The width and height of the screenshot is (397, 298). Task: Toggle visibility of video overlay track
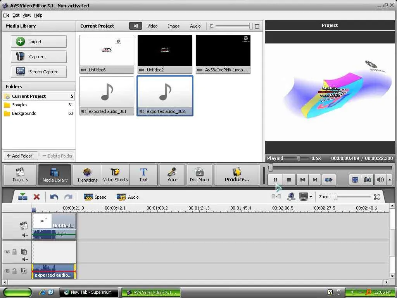(7, 251)
